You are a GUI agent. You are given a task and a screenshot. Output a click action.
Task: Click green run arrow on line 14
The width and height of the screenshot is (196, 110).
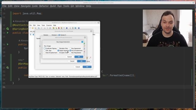click(8, 33)
